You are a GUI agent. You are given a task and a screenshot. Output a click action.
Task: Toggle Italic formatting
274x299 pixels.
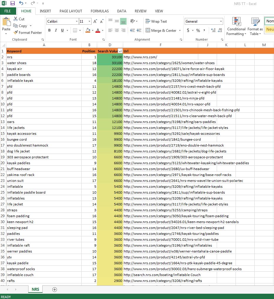coord(56,31)
